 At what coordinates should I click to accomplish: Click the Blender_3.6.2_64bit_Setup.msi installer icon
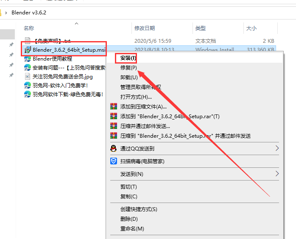tap(28, 50)
